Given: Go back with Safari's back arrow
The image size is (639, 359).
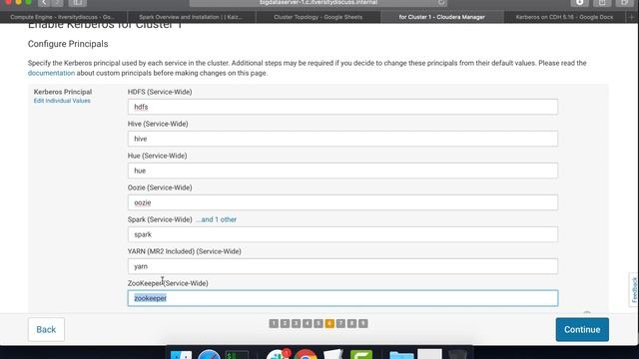Looking at the screenshot, I should click(44, 3).
